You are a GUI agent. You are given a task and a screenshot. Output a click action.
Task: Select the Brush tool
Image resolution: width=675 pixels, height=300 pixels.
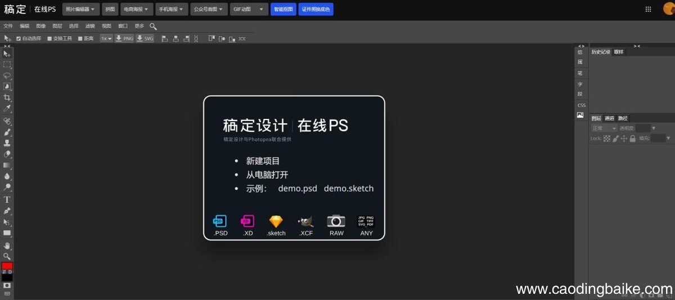(7, 132)
